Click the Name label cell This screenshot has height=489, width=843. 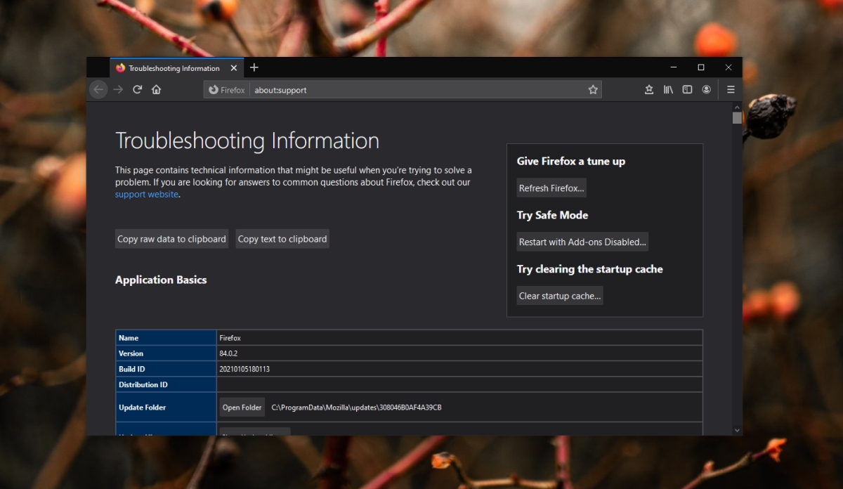(x=166, y=338)
